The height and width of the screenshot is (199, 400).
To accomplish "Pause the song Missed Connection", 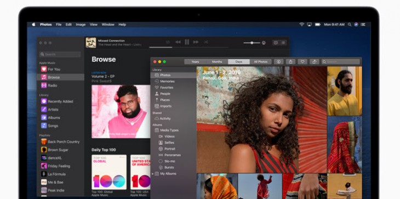I will [187, 42].
